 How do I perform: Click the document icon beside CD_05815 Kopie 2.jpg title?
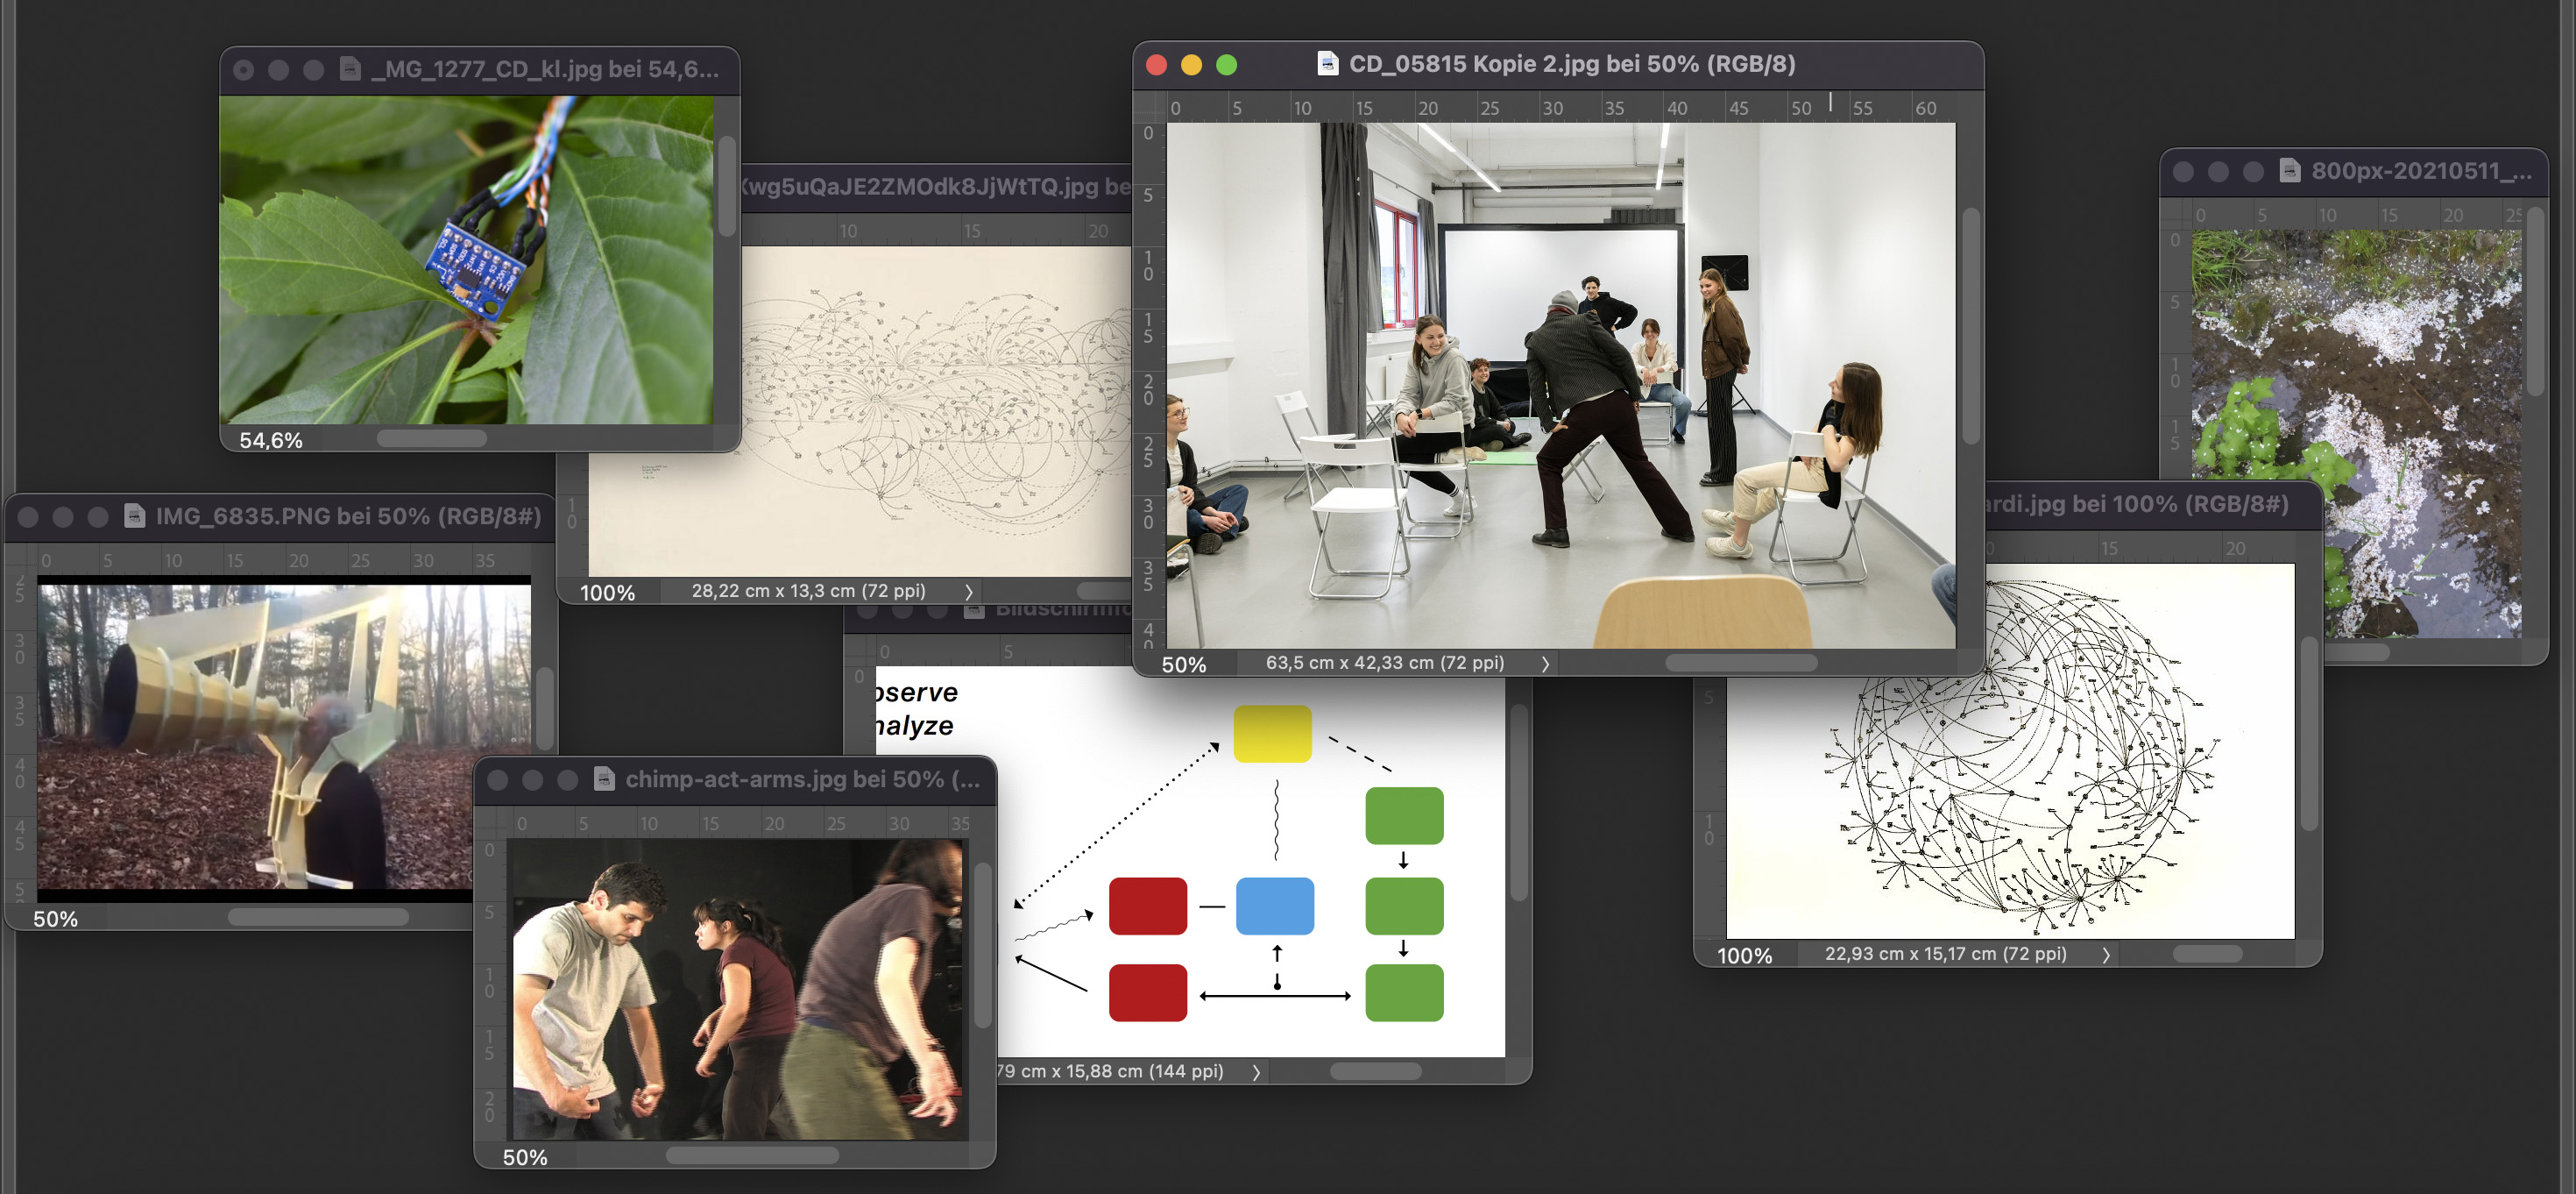[1327, 64]
